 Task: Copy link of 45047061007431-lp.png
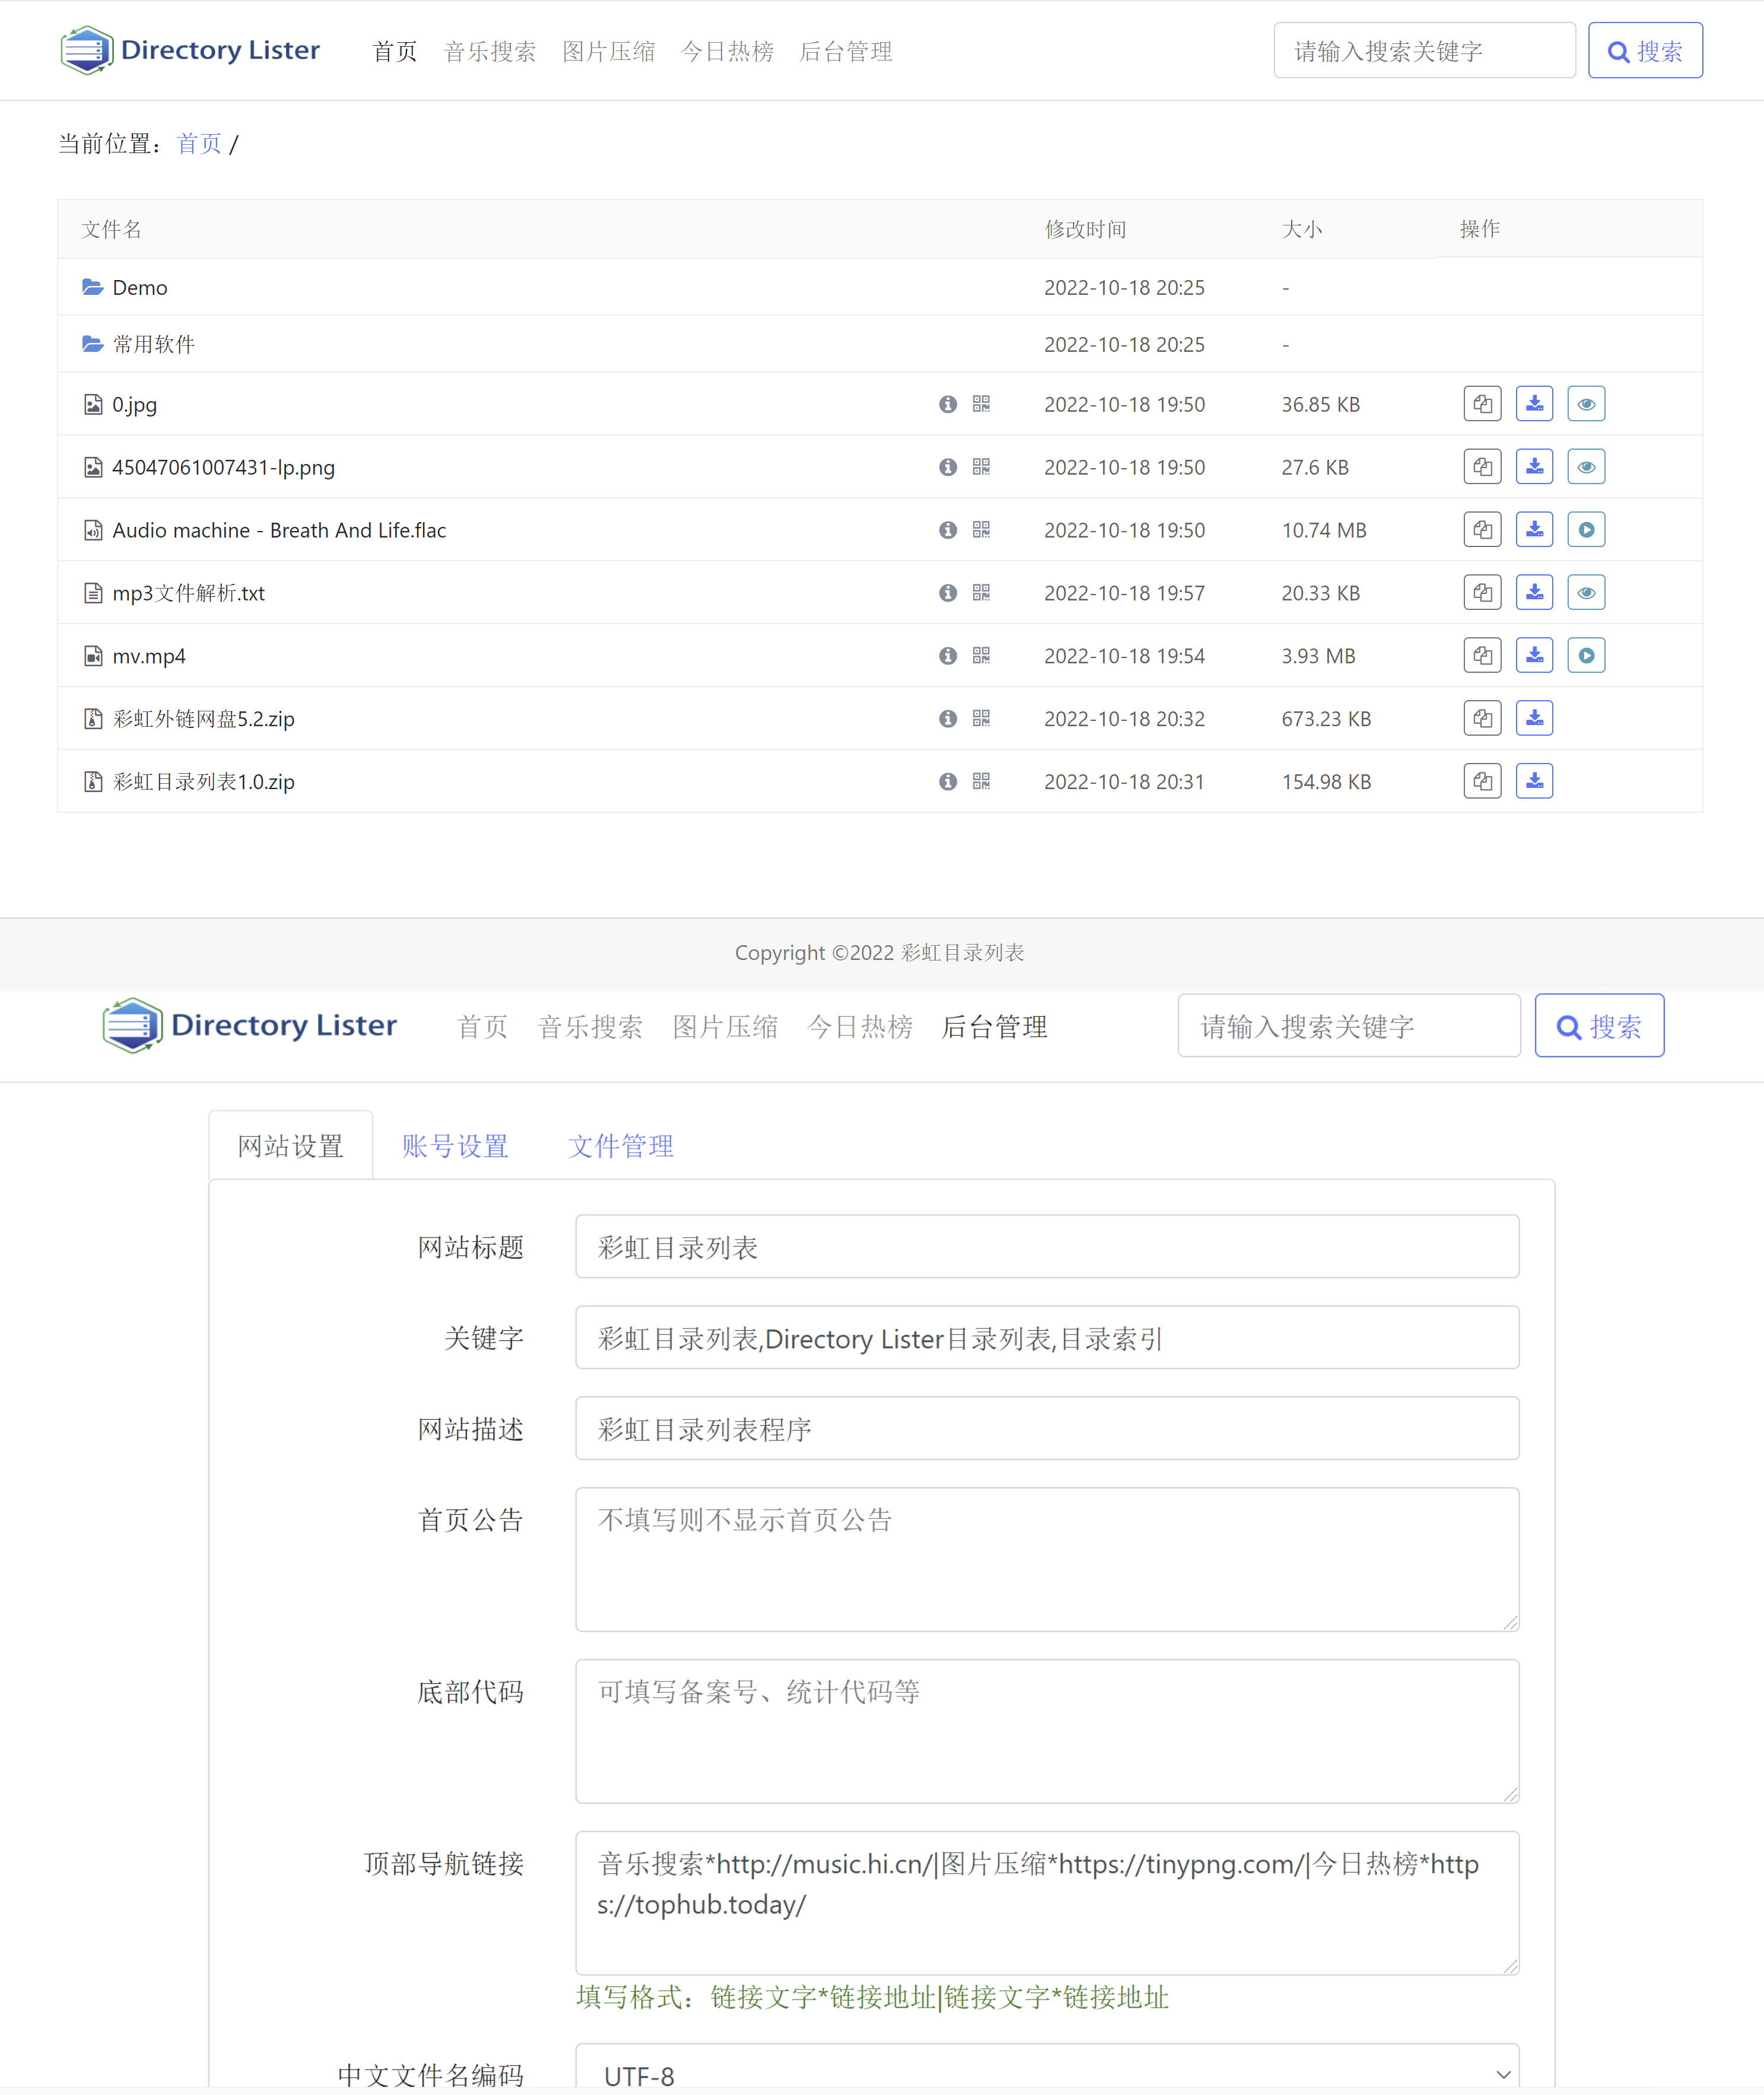(x=1482, y=467)
